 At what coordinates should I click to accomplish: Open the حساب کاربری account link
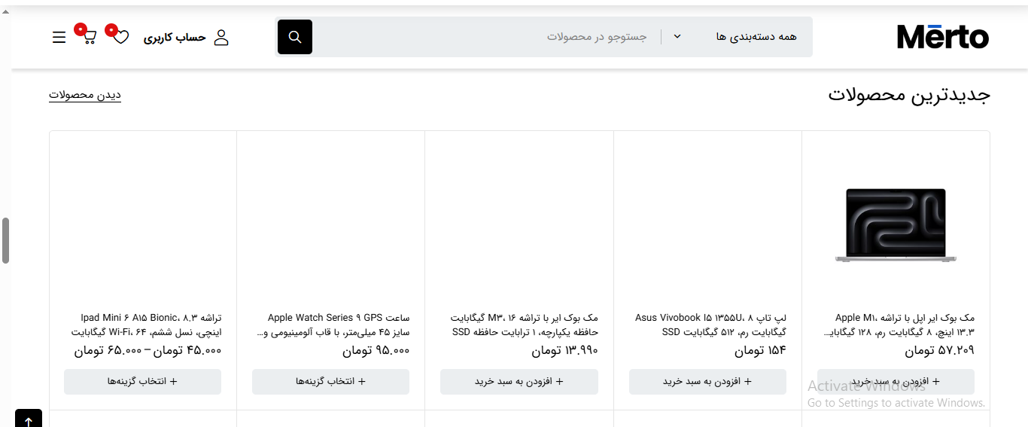[175, 38]
